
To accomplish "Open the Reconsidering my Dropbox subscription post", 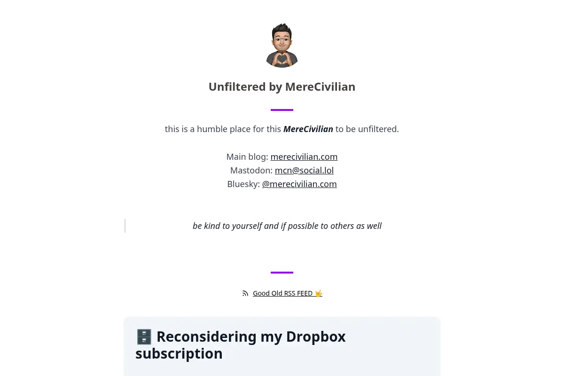I will coord(241,345).
